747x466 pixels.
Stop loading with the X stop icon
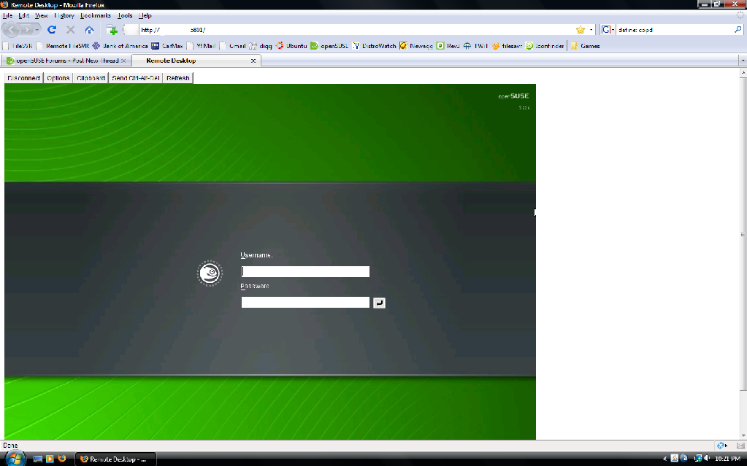point(71,29)
